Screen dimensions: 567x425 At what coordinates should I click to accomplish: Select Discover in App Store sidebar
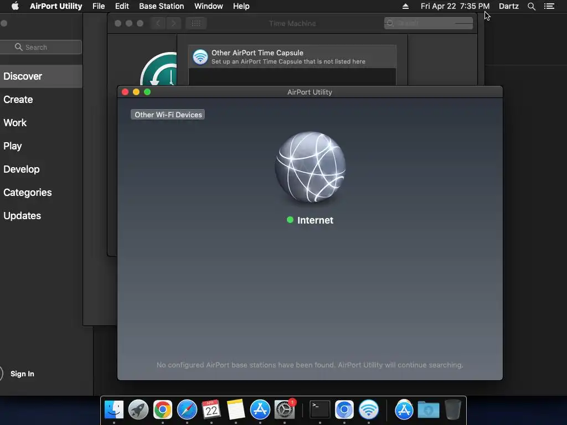pos(41,76)
